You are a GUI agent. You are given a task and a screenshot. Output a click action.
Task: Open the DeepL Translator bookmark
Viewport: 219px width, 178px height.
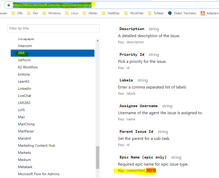coord(182,13)
